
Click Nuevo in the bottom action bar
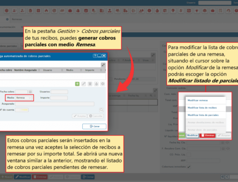click(7, 177)
